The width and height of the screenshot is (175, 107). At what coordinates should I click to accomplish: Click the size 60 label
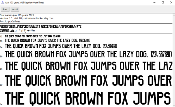tap(1, 85)
